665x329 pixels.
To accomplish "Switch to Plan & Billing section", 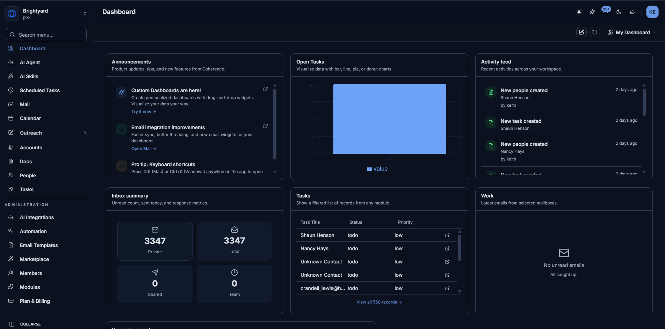I will (x=35, y=301).
